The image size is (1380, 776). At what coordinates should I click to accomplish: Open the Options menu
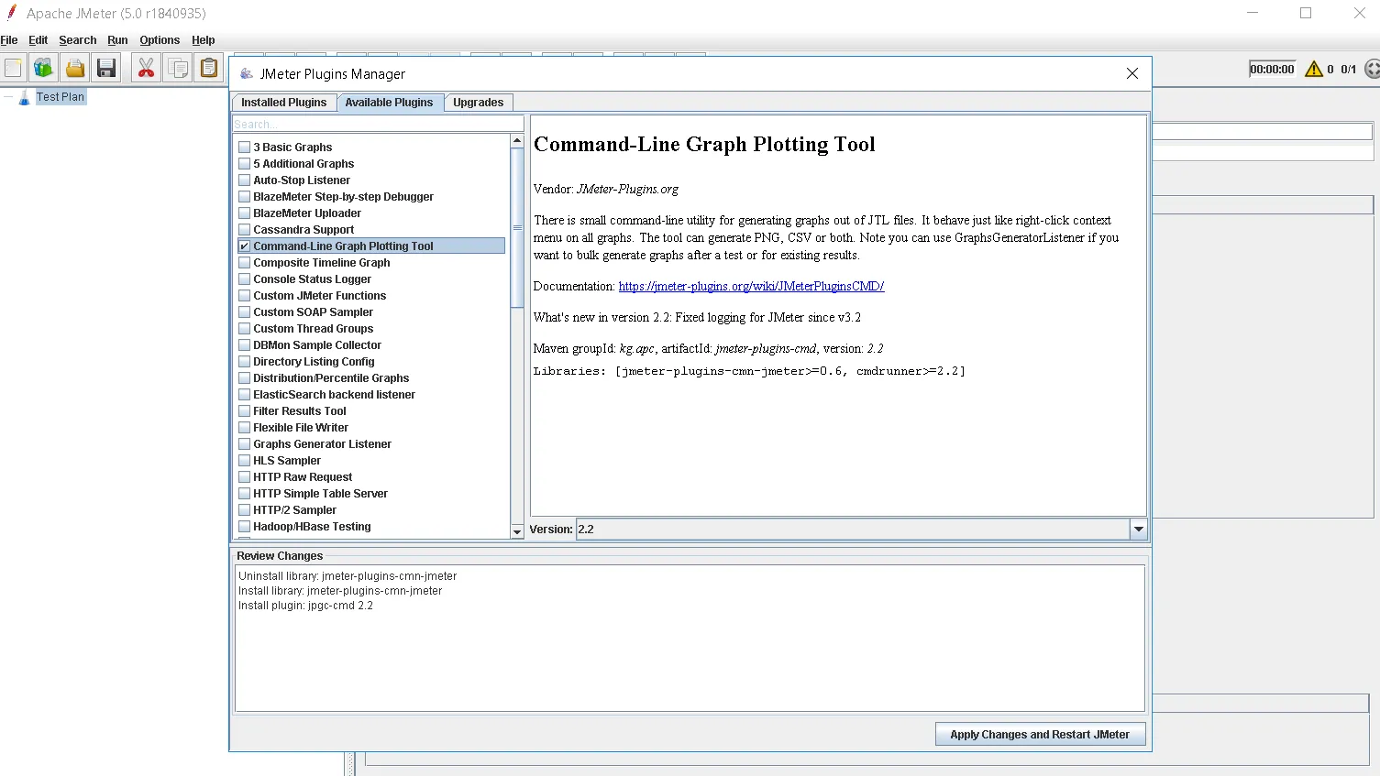tap(160, 40)
